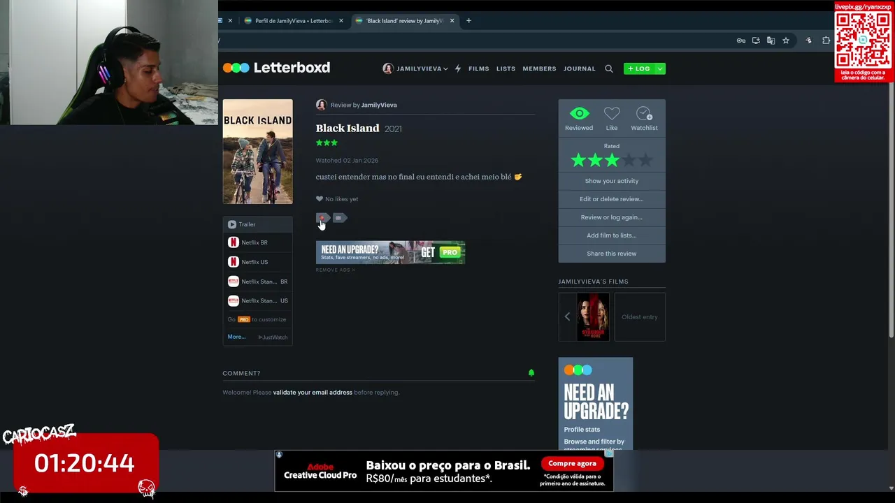Image resolution: width=895 pixels, height=503 pixels.
Task: Click the second gray tag
Action: (339, 218)
